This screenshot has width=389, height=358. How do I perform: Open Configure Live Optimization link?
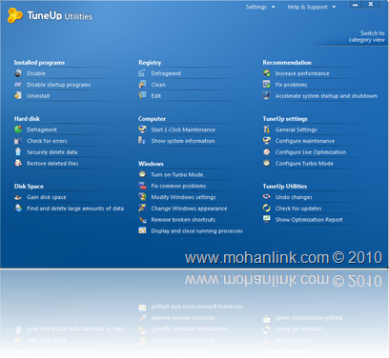pyautogui.click(x=311, y=152)
